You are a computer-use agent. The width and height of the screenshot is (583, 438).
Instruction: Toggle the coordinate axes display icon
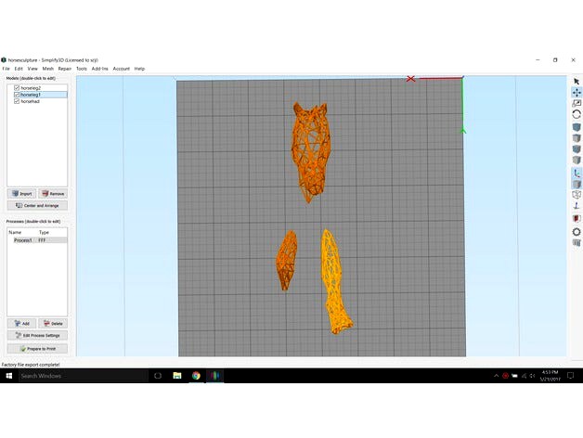[577, 173]
